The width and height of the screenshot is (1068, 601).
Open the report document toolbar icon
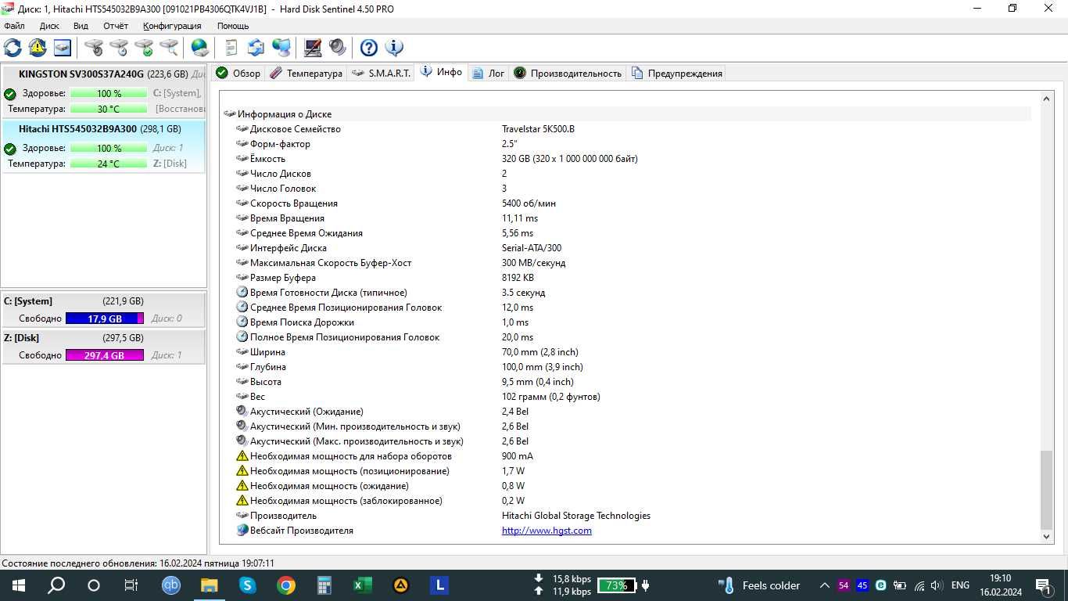231,48
